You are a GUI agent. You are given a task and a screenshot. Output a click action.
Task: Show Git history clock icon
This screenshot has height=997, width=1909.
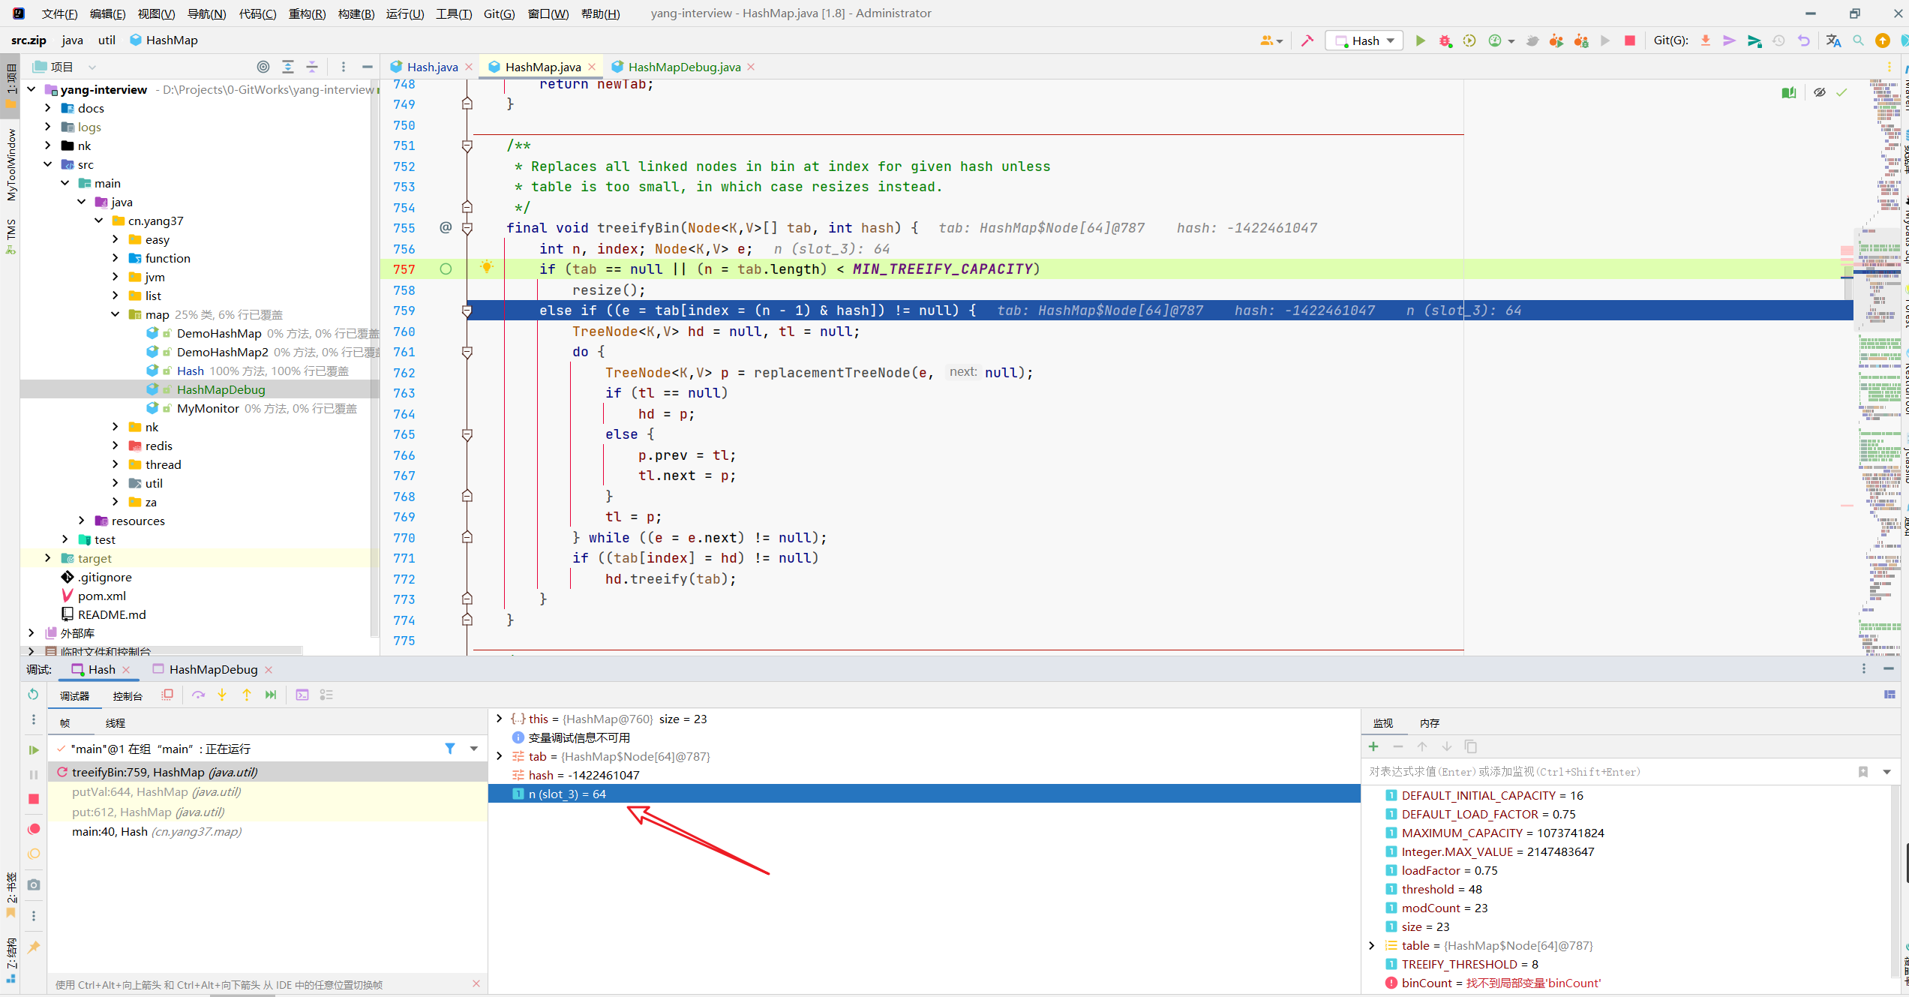1778,41
